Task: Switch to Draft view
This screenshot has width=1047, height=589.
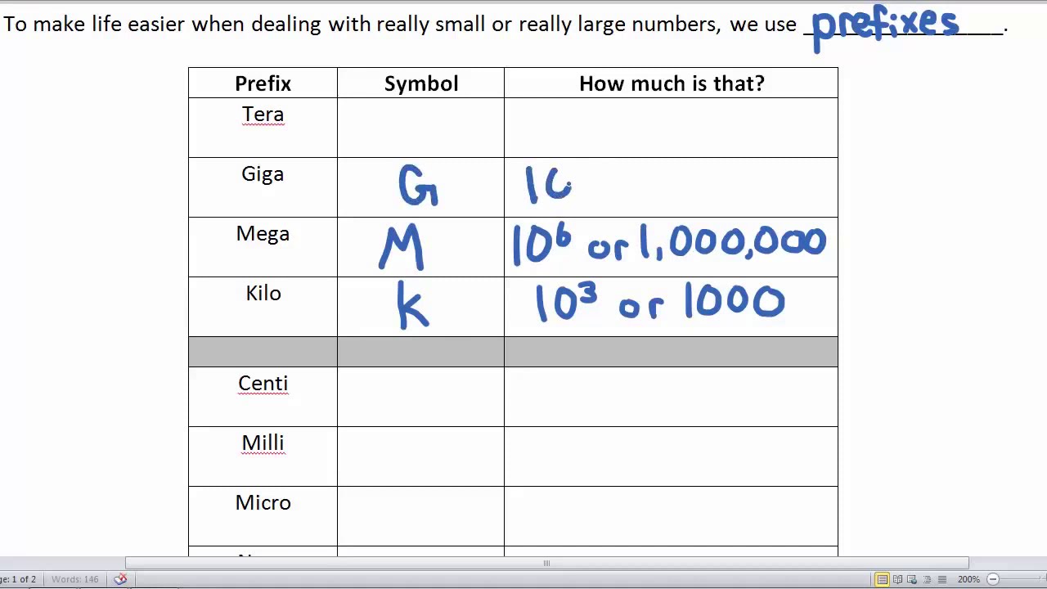Action: [x=941, y=579]
